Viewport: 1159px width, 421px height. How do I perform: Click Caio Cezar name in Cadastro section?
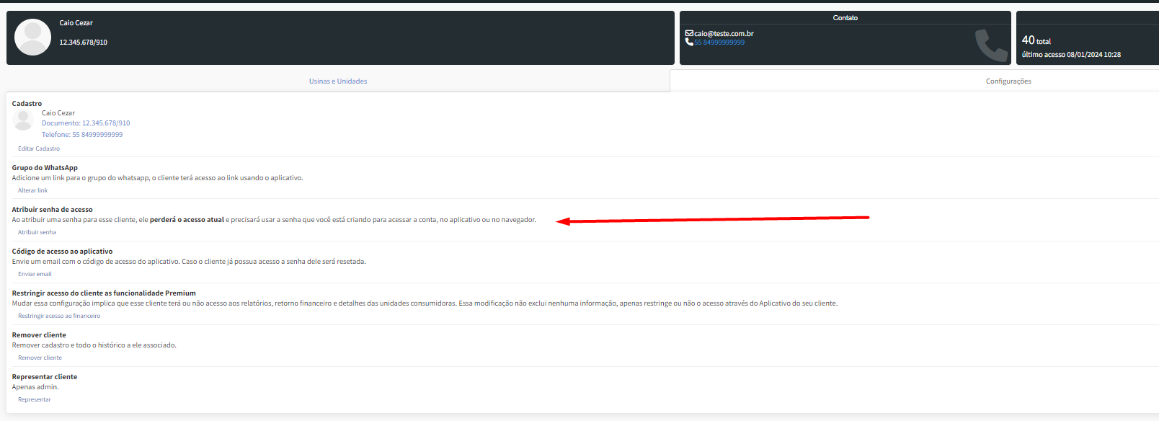point(58,113)
